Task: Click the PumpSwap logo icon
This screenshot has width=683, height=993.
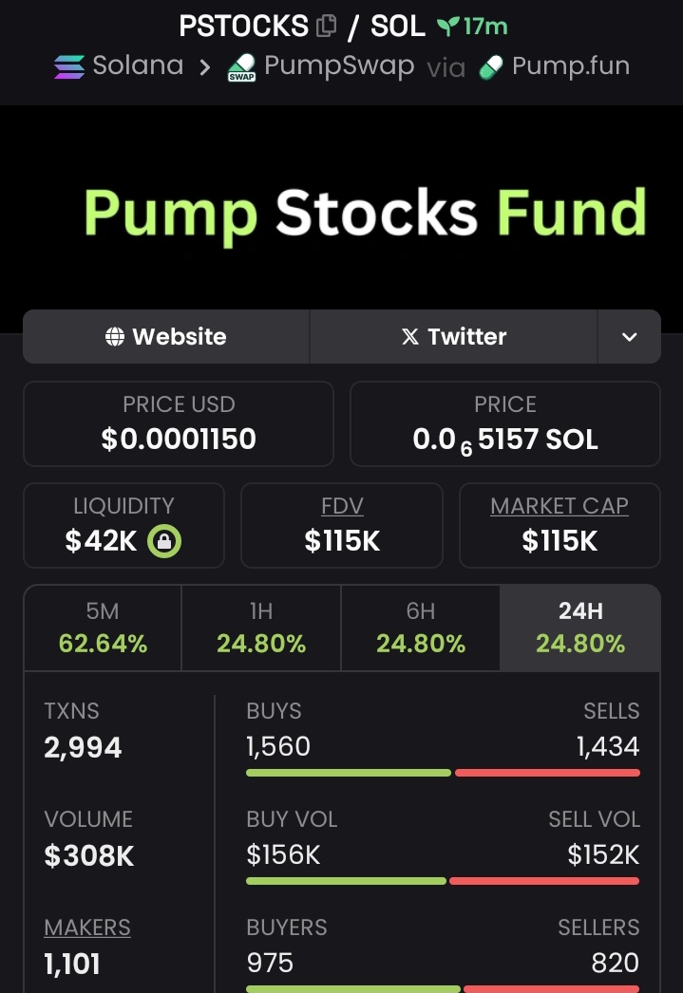Action: pos(241,67)
